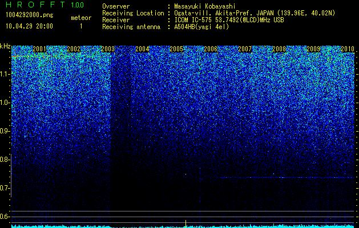Click the 2008 time marker label
The width and height of the screenshot is (359, 228).
pos(279,49)
